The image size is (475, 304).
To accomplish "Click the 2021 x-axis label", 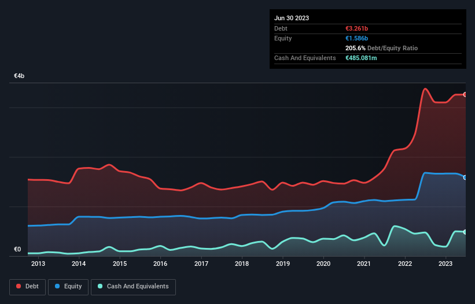I will (364, 264).
